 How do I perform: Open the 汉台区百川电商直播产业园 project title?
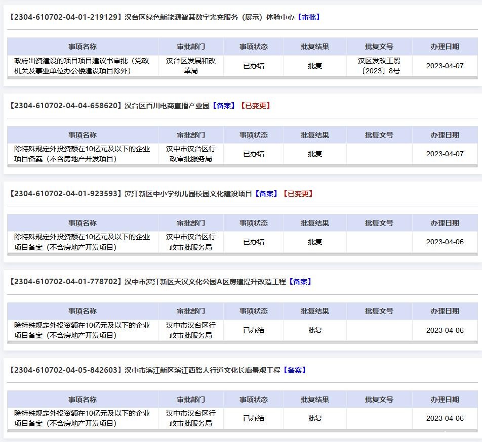[109, 106]
